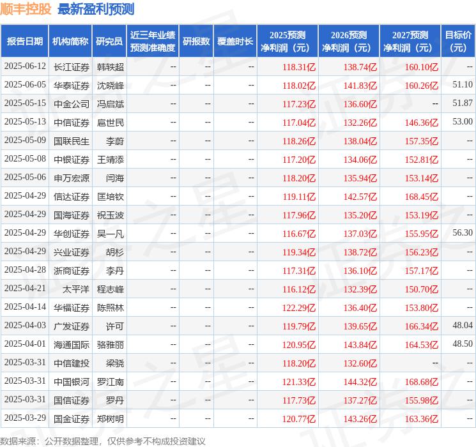
Task: Click target price 56.30
Action: click(x=463, y=232)
